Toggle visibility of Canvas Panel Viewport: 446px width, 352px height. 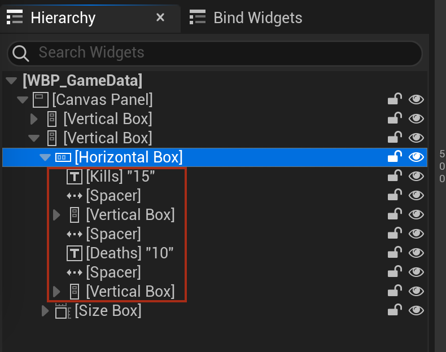pyautogui.click(x=416, y=99)
